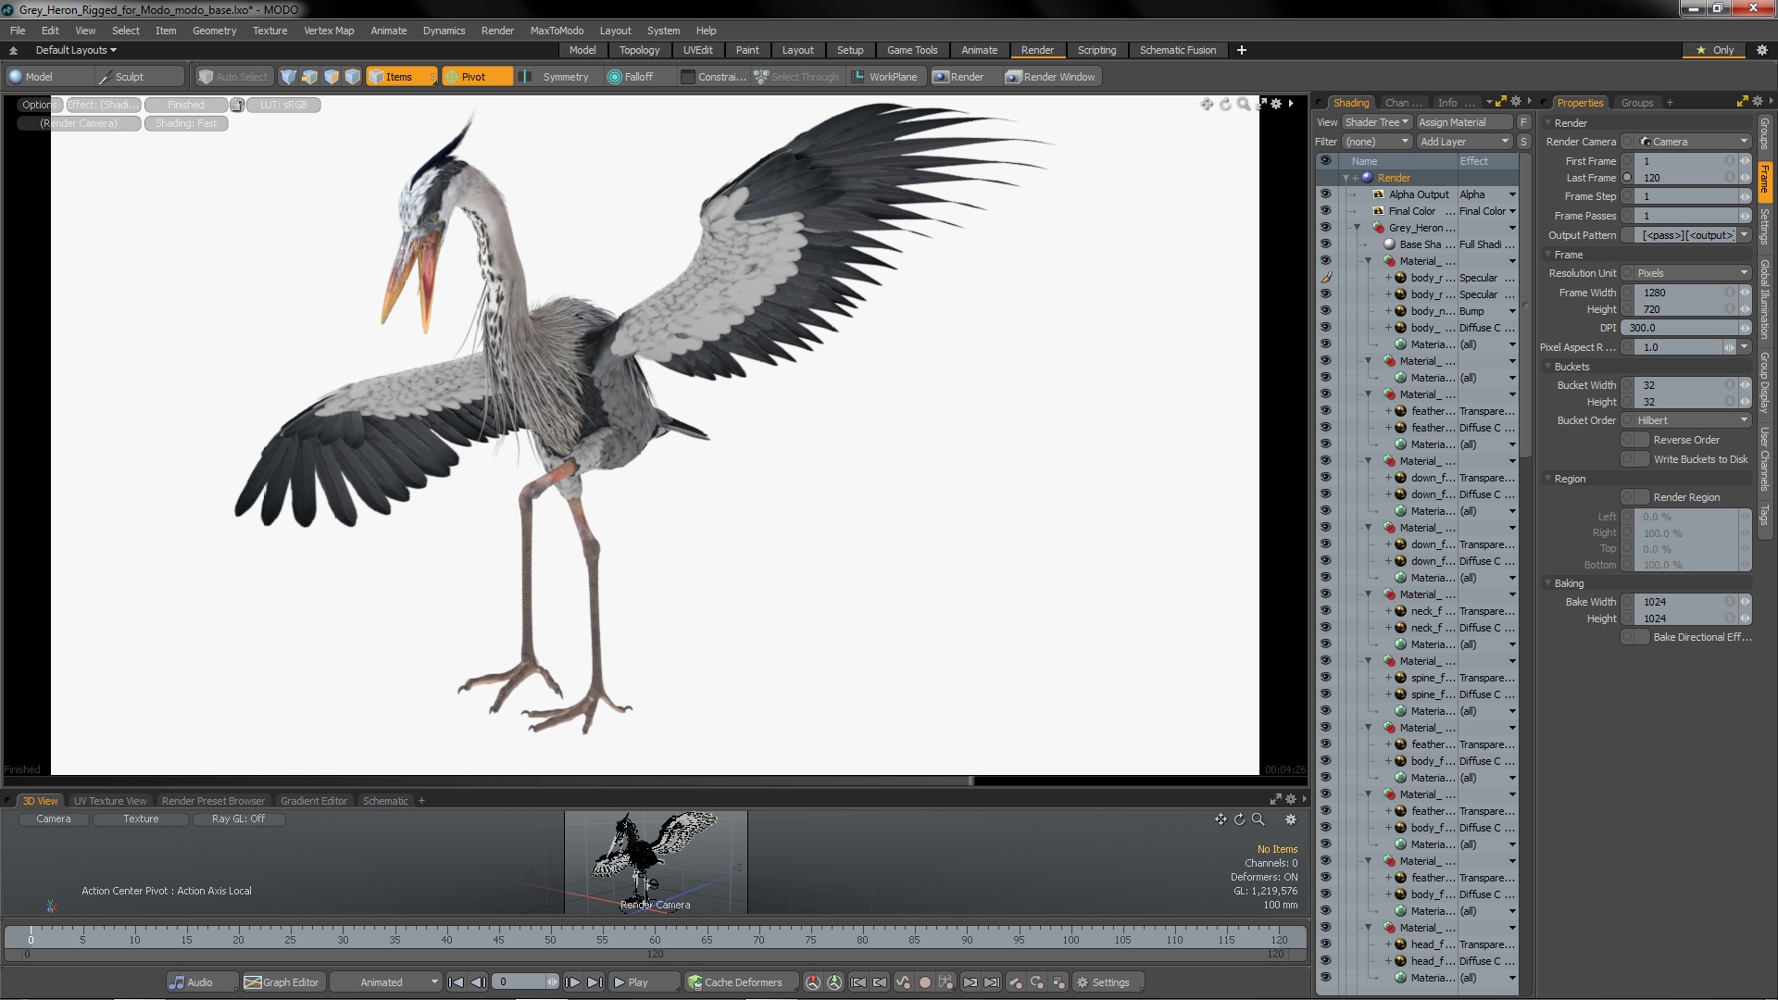Go to first frame button
This screenshot has height=1000, width=1778.
pyautogui.click(x=456, y=982)
